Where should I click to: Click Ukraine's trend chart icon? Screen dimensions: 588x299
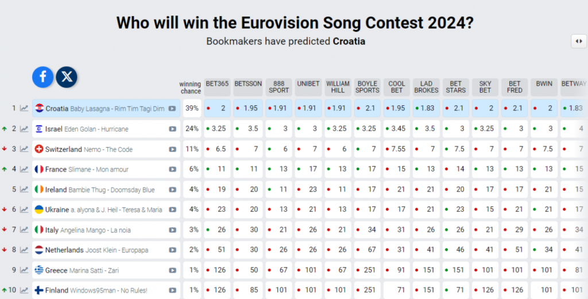[x=24, y=210]
